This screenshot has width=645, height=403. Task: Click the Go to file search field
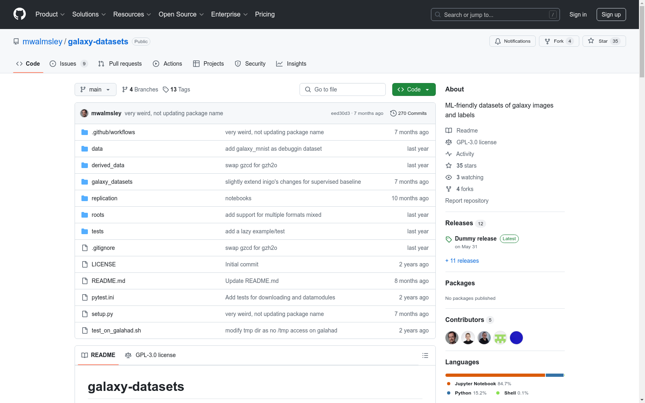click(x=343, y=89)
